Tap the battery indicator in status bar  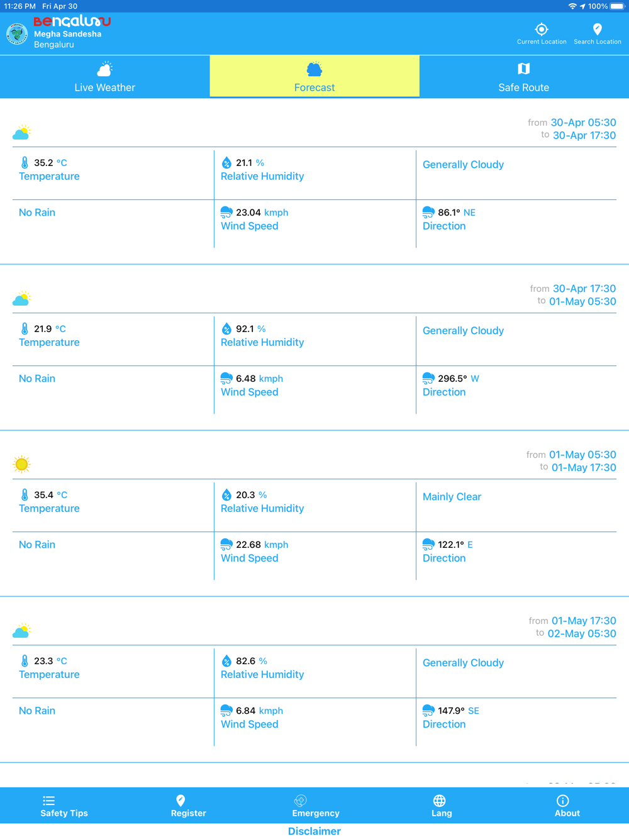pos(617,6)
